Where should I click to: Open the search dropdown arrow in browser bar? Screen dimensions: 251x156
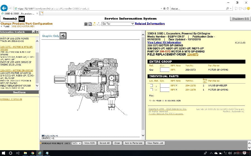pyautogui.click(x=231, y=8)
